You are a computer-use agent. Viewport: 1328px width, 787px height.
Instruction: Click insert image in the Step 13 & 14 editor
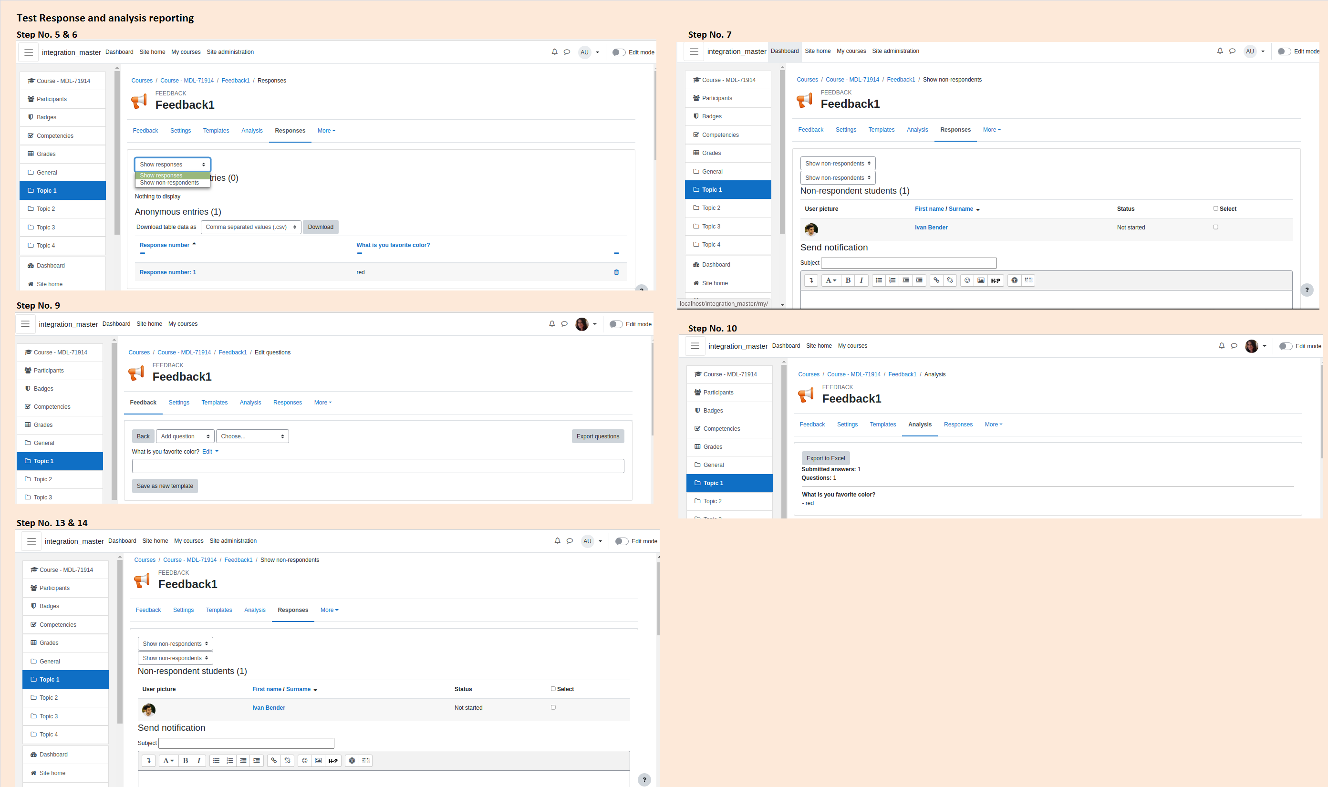point(318,760)
